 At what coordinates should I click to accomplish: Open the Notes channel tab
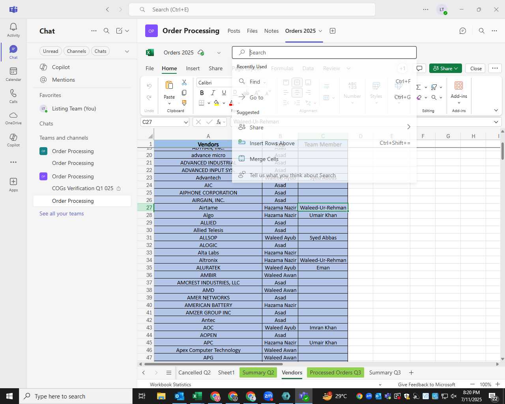click(x=271, y=31)
